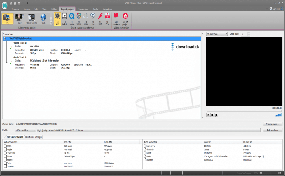Select the Height video property row
285x176 pixels.
73,150
